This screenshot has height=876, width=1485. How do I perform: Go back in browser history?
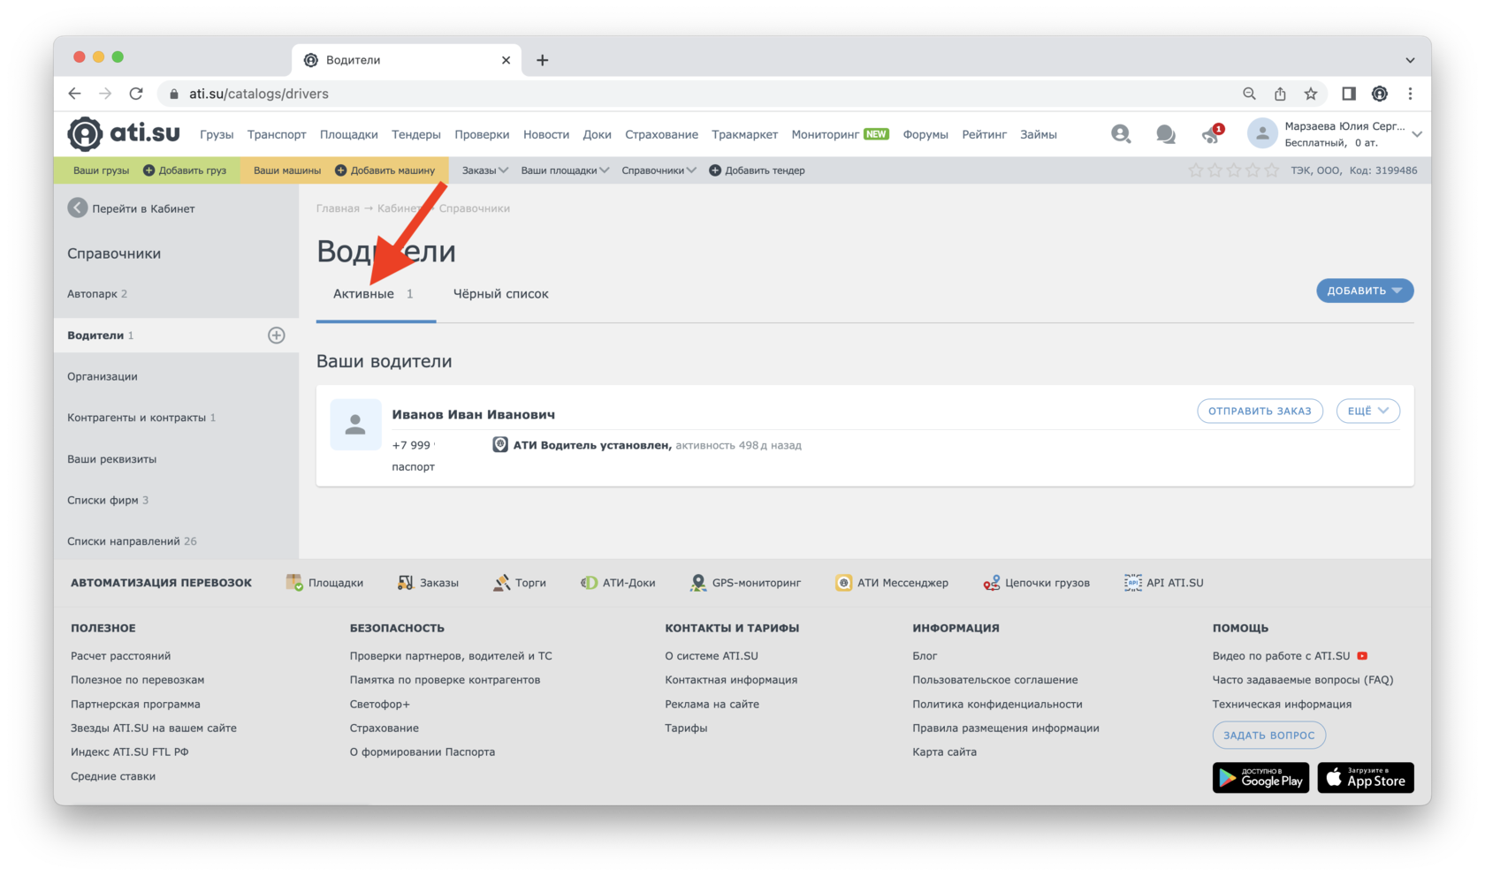tap(74, 94)
